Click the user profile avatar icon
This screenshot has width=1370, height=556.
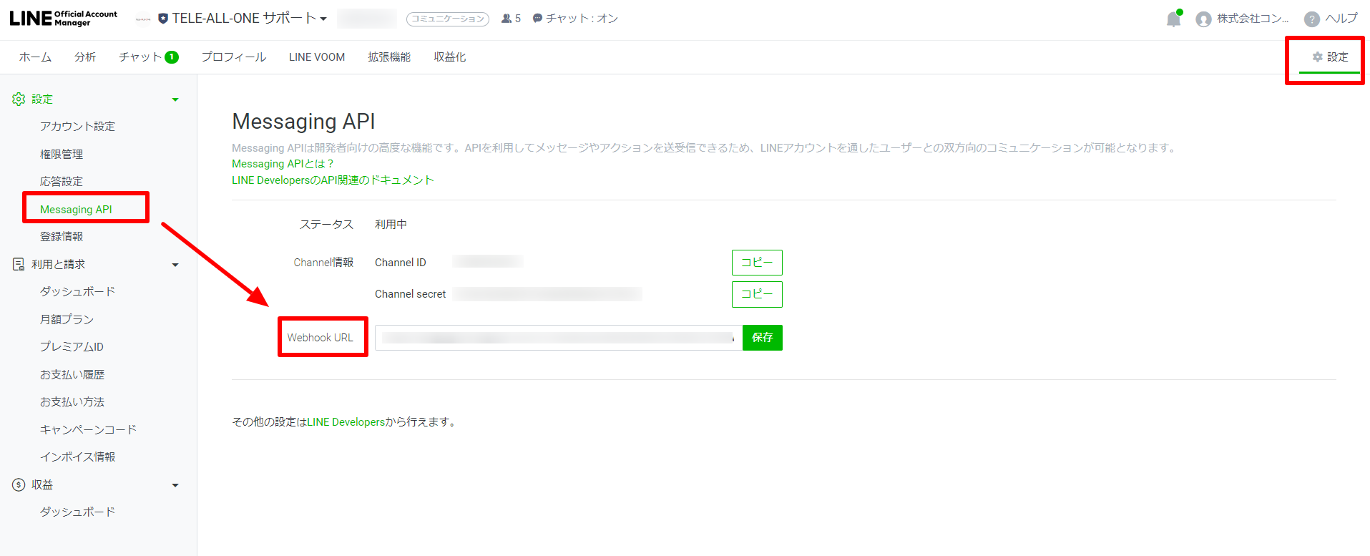click(1204, 19)
